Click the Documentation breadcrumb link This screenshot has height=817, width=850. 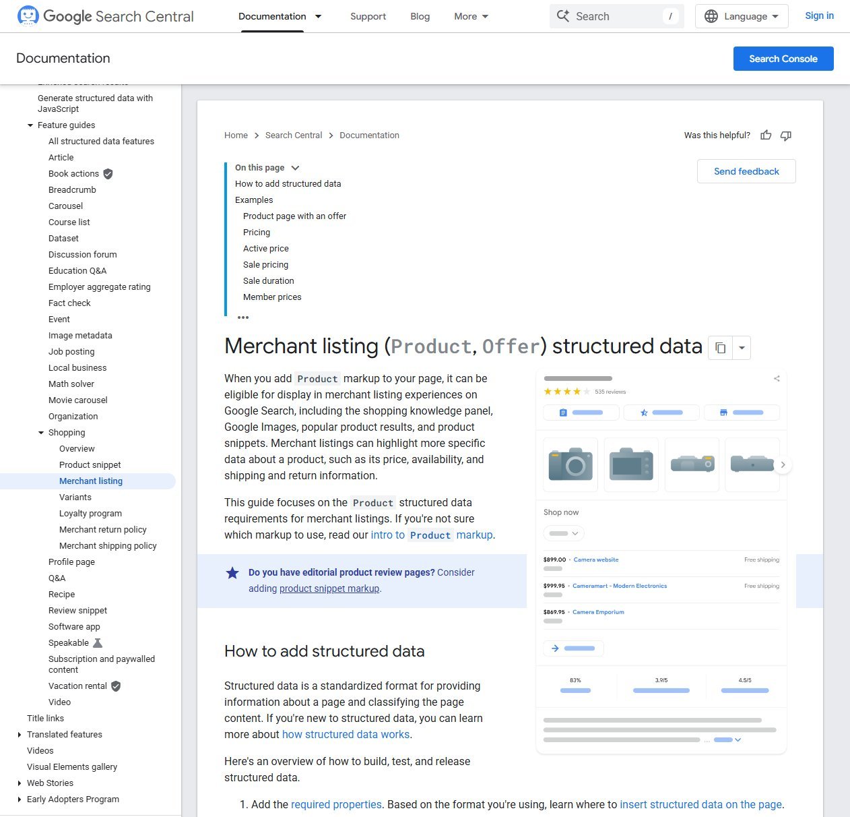point(369,135)
